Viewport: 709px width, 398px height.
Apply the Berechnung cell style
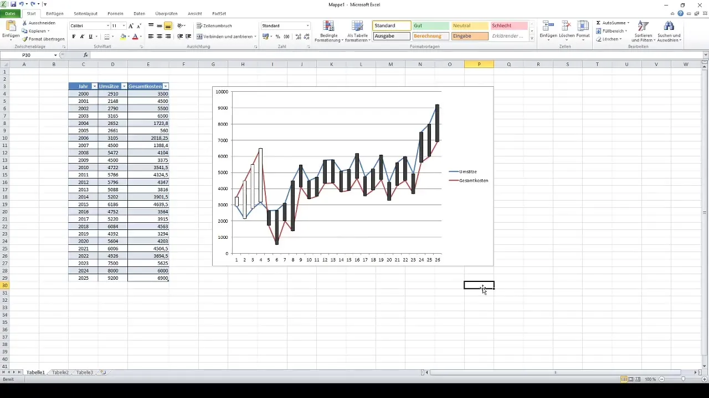click(430, 36)
